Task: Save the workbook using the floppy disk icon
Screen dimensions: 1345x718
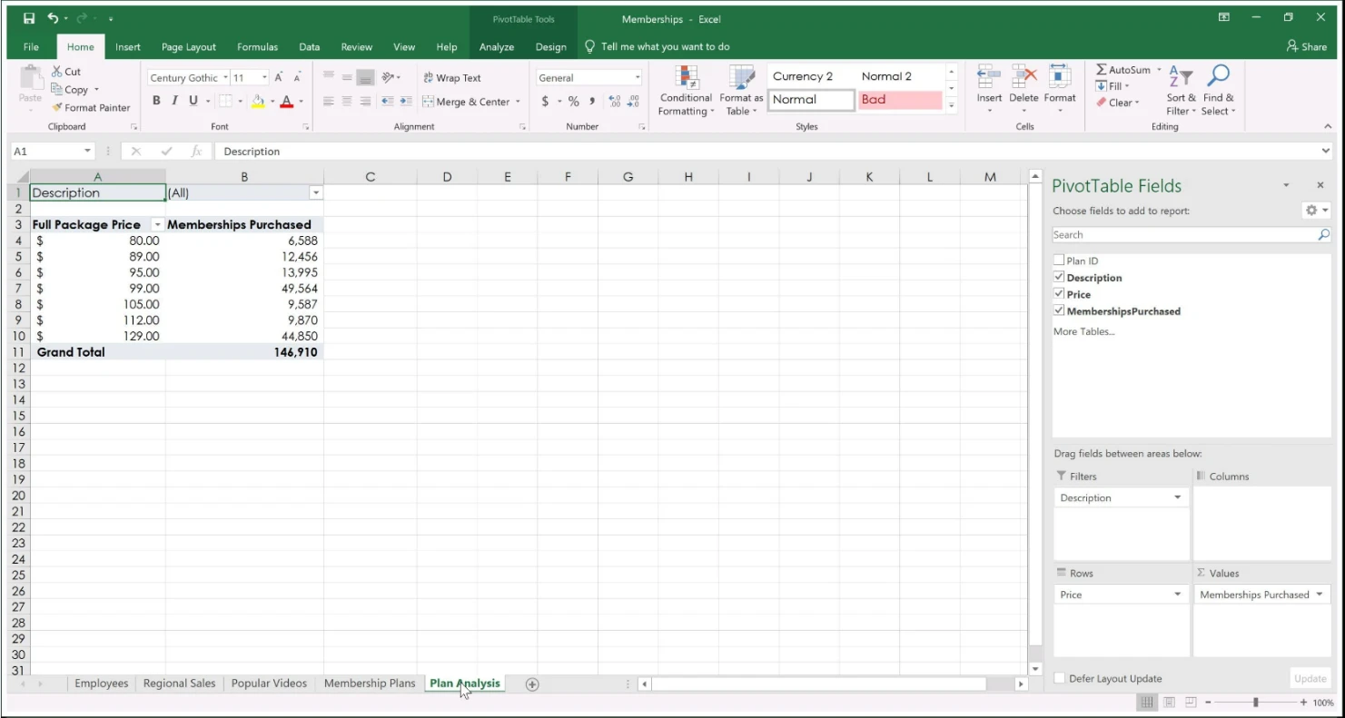Action: [x=29, y=18]
